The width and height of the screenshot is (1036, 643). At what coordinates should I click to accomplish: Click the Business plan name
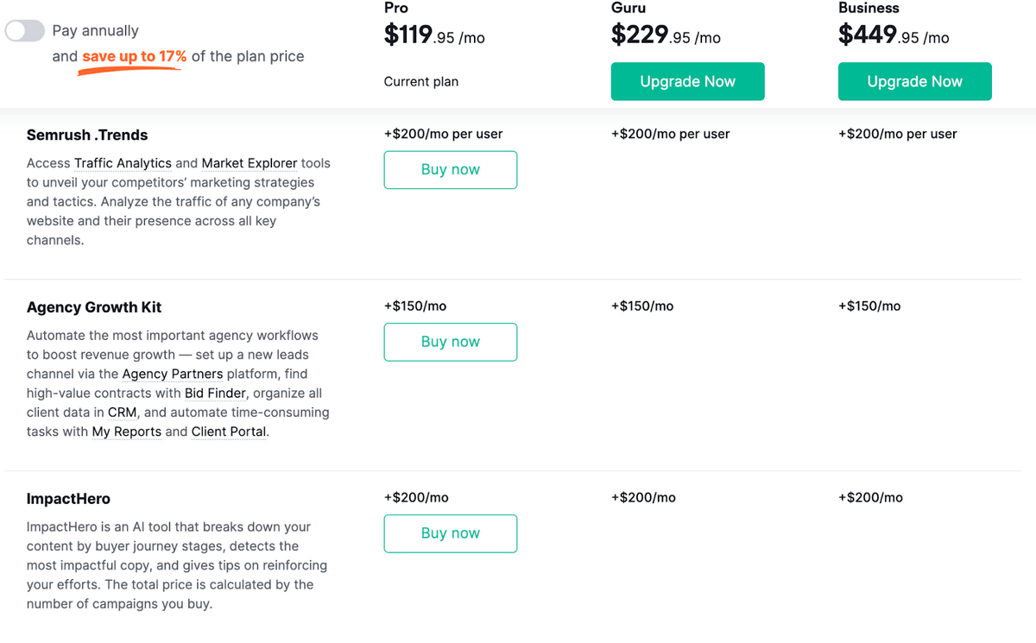(869, 8)
